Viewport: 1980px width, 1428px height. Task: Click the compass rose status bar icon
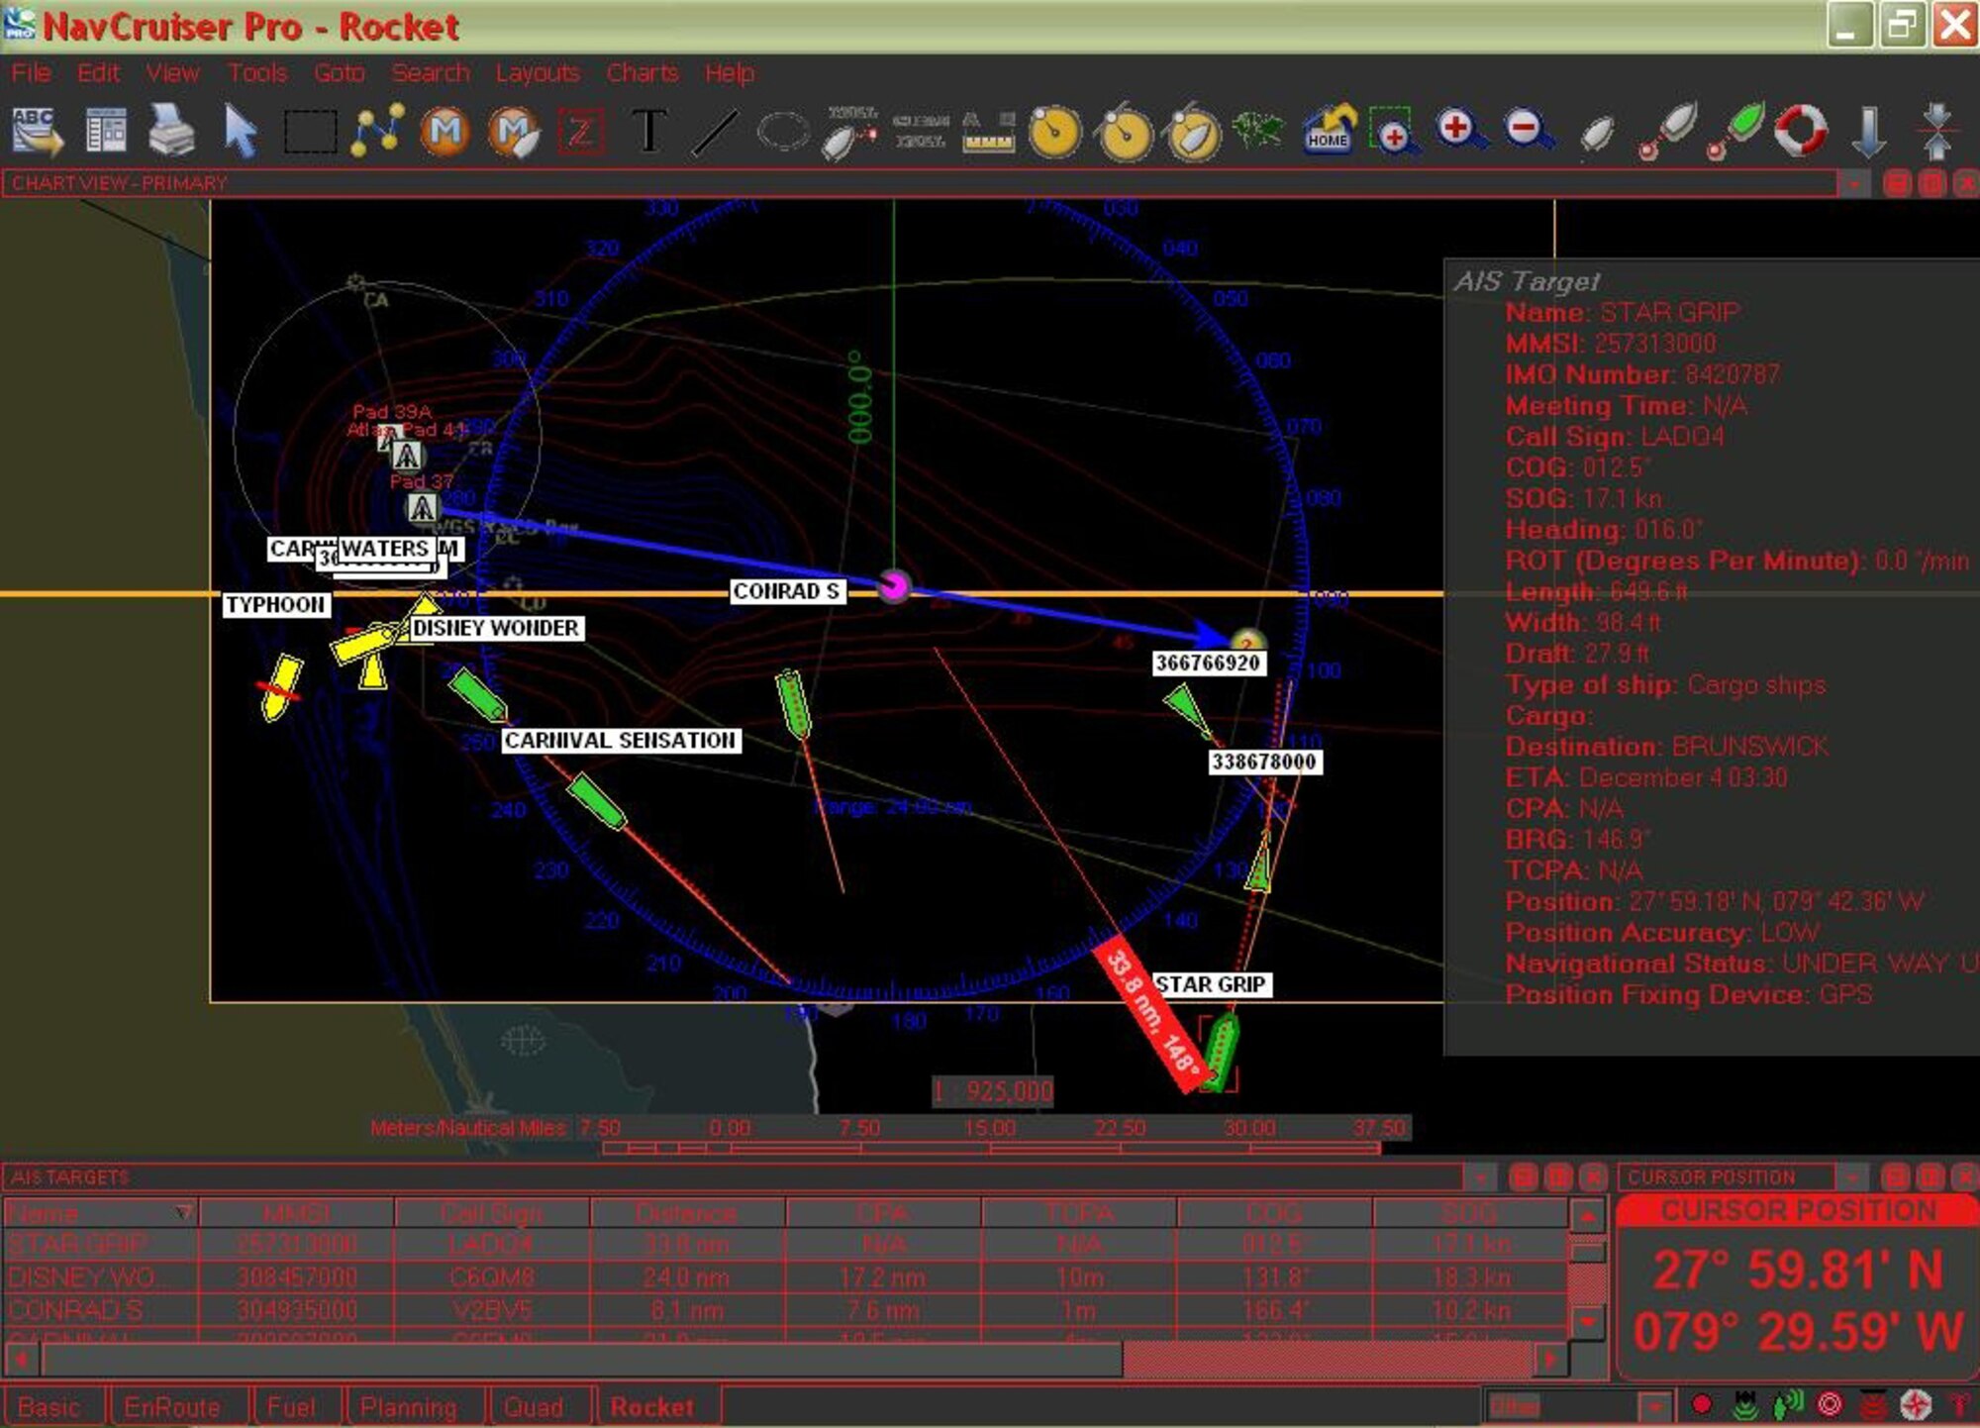pos(1916,1404)
